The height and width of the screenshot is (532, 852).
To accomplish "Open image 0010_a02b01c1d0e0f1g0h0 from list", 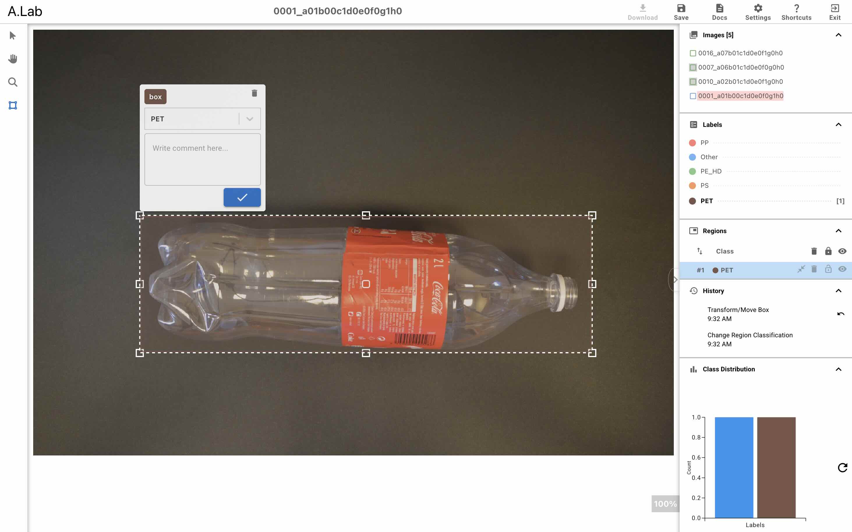I will [x=740, y=81].
